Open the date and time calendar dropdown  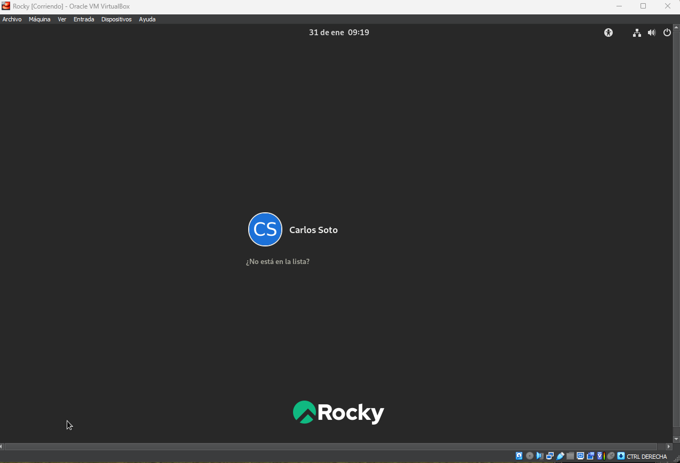click(x=339, y=33)
